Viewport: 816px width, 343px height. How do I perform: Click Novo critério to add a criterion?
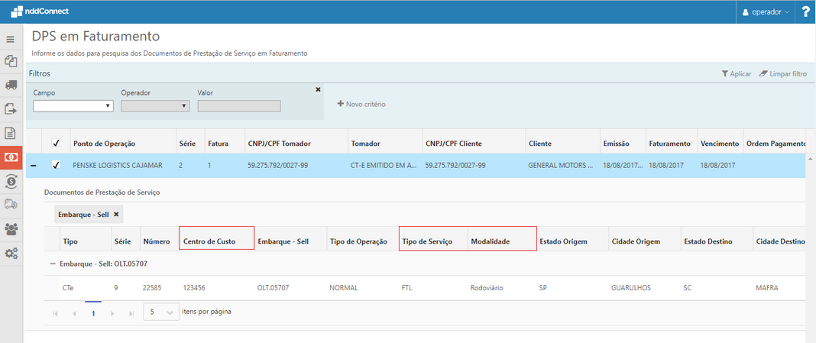tap(361, 103)
